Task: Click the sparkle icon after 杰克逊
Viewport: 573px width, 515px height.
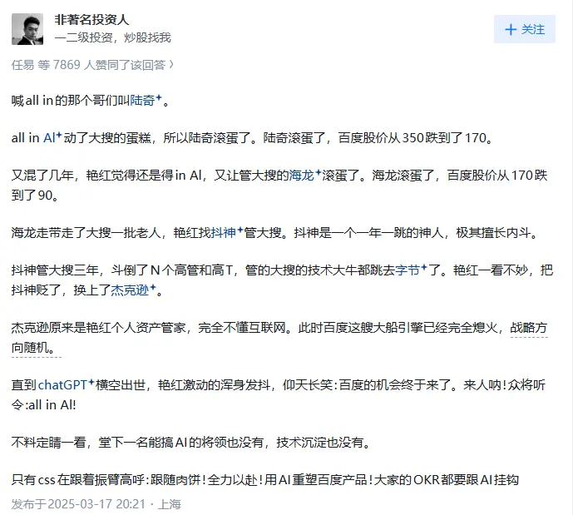Action: coord(153,287)
